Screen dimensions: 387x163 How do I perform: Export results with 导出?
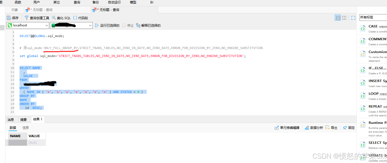331,128
